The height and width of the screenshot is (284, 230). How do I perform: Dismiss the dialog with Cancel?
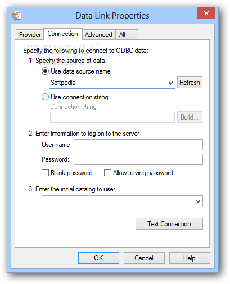(144, 258)
